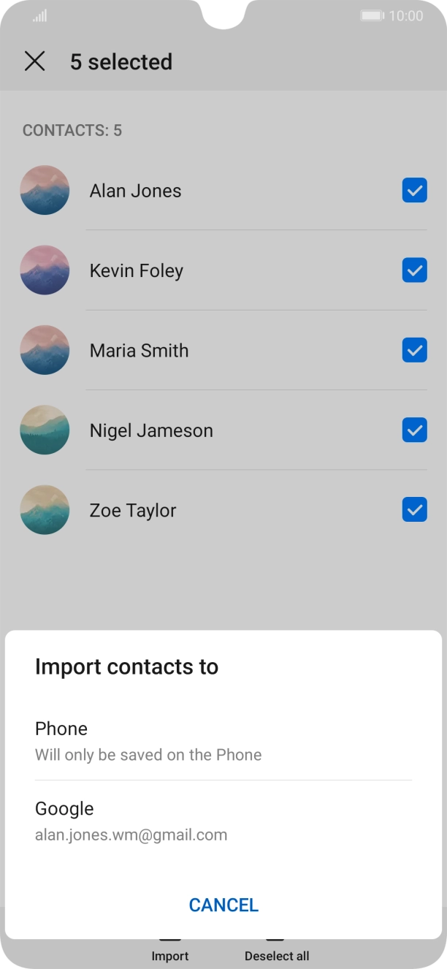The width and height of the screenshot is (447, 969).
Task: Uncheck the Kevin Foley checkbox
Action: click(x=414, y=270)
